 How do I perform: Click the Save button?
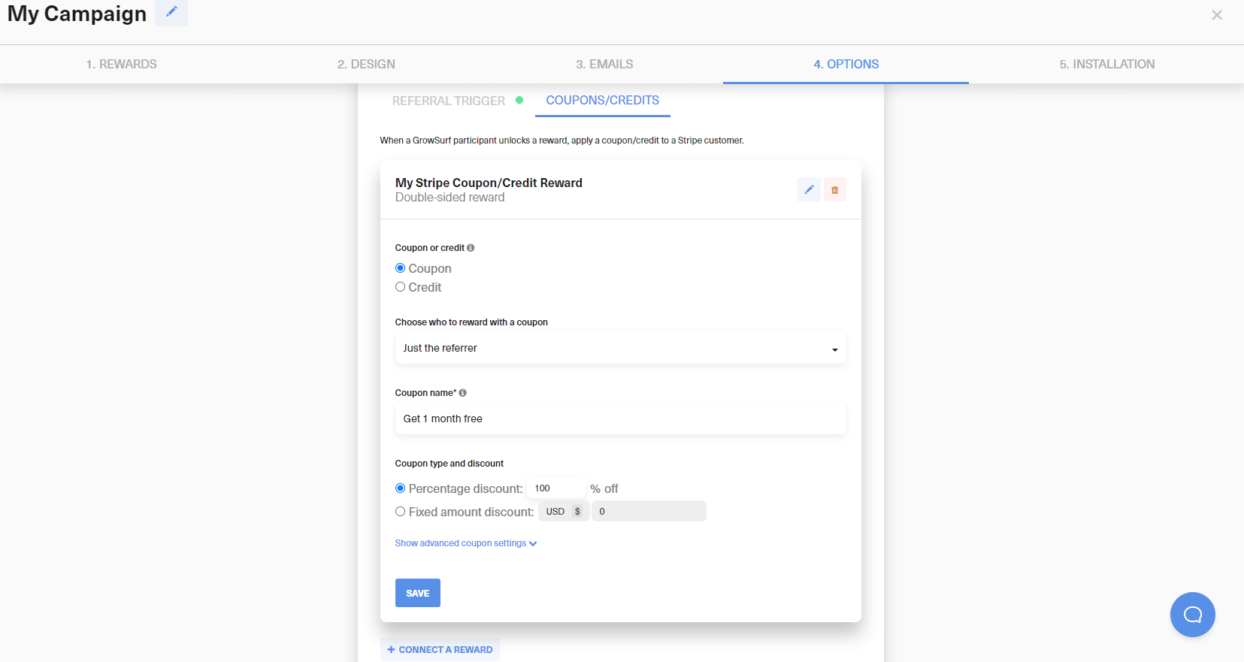pyautogui.click(x=418, y=593)
